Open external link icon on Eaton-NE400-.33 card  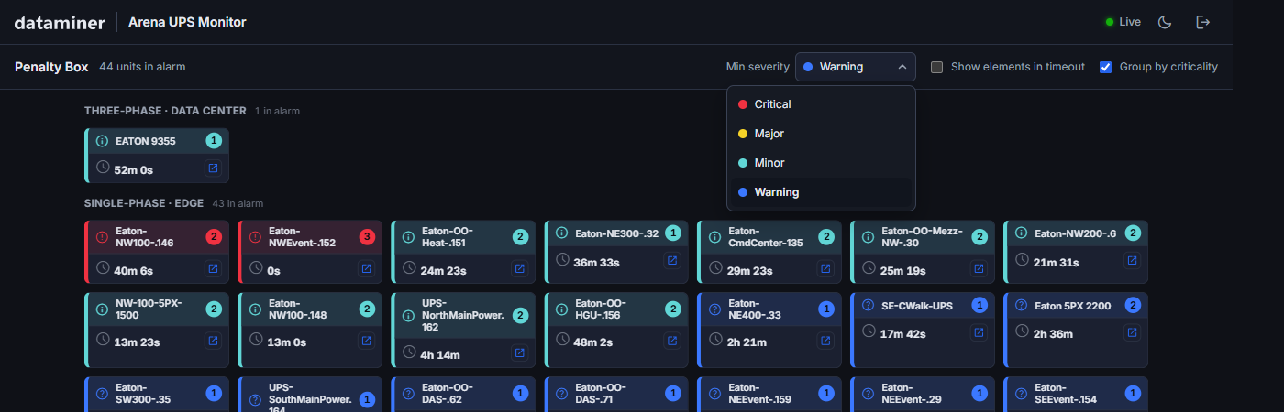[825, 341]
